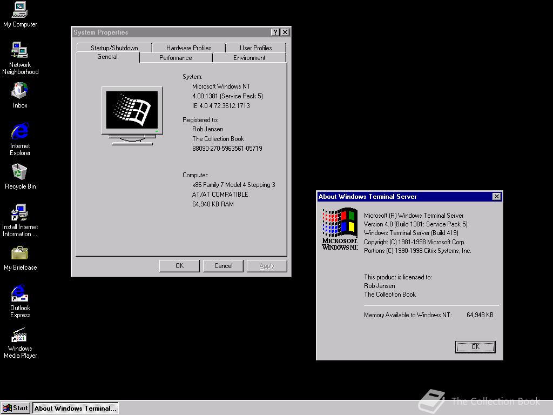Click 'Version 4.0 (Build 1381: Service Pack 5)'

(416, 224)
